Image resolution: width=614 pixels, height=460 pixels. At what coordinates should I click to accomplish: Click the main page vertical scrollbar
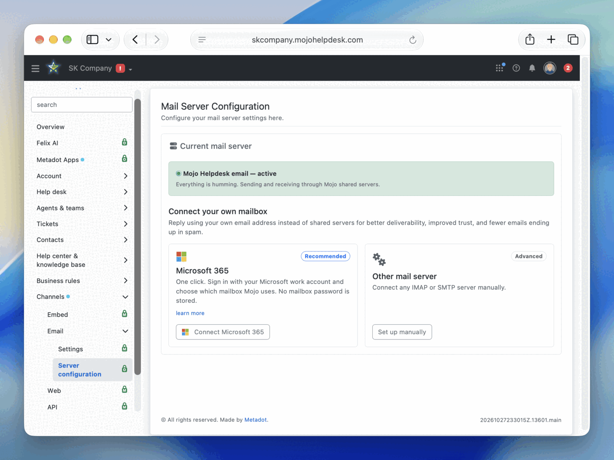585,243
